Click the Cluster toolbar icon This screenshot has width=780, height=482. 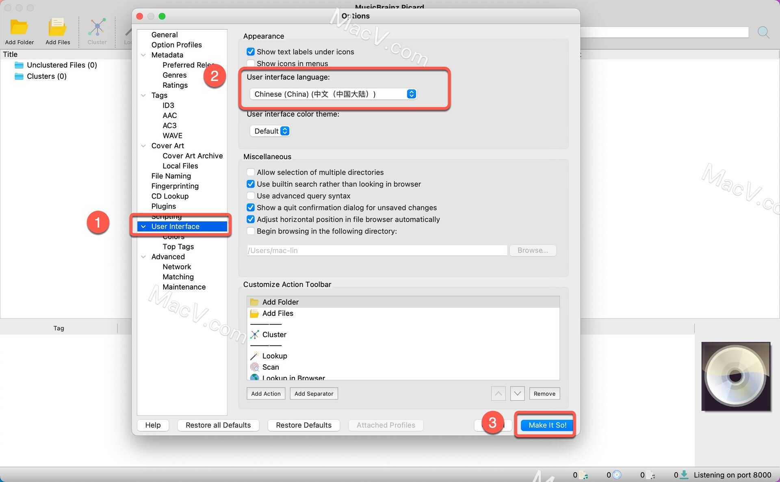[x=97, y=28]
